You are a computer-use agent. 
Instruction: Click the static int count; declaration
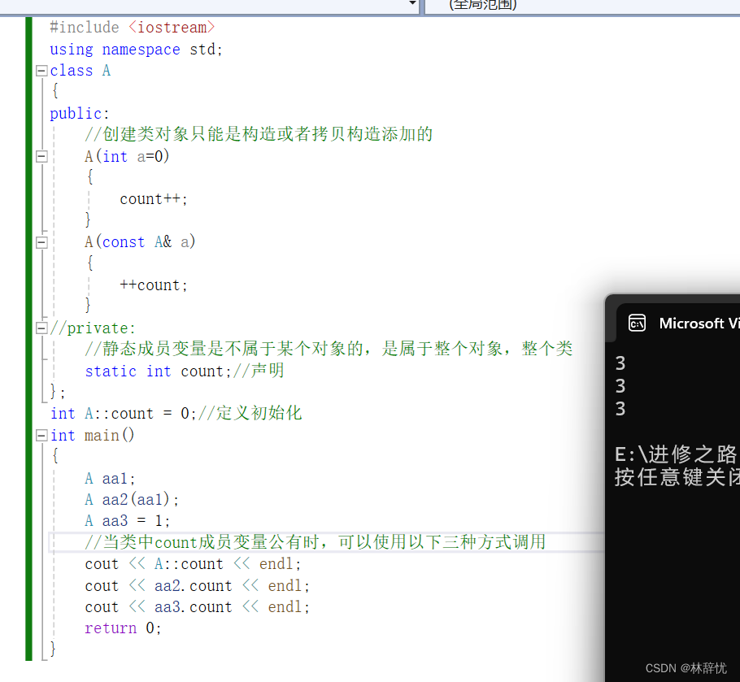tap(158, 371)
